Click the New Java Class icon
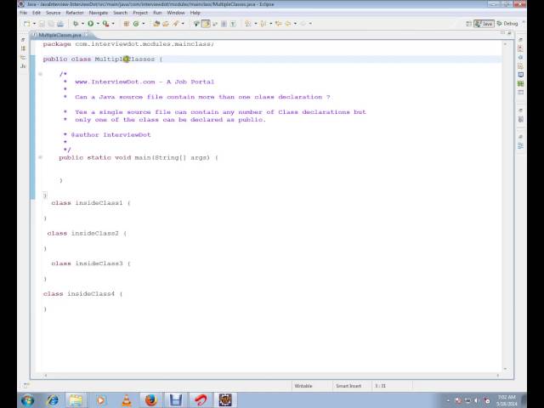 click(x=136, y=24)
